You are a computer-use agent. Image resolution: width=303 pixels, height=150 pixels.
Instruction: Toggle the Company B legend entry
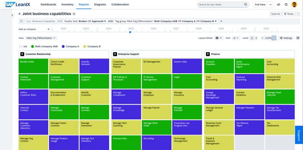pyautogui.click(x=92, y=46)
